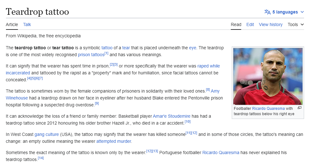Jump to citation [14]
This screenshot has height=166, width=311.
pyautogui.click(x=41, y=158)
